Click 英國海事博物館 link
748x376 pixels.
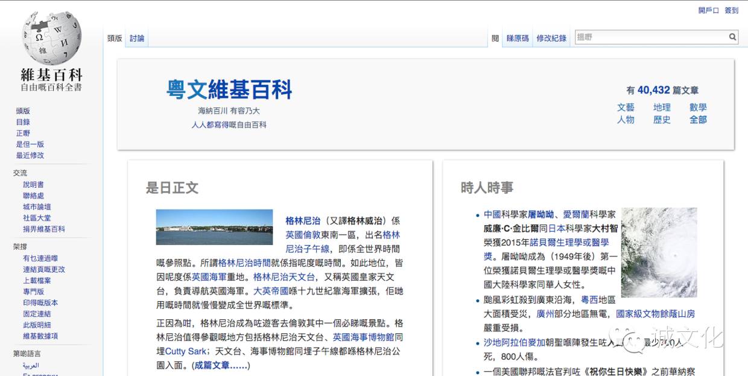point(363,337)
